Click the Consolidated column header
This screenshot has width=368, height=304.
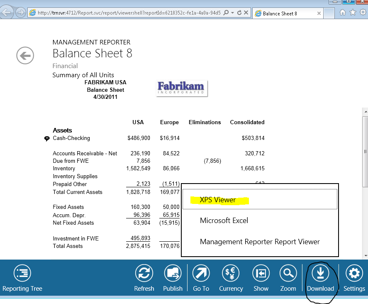point(247,122)
